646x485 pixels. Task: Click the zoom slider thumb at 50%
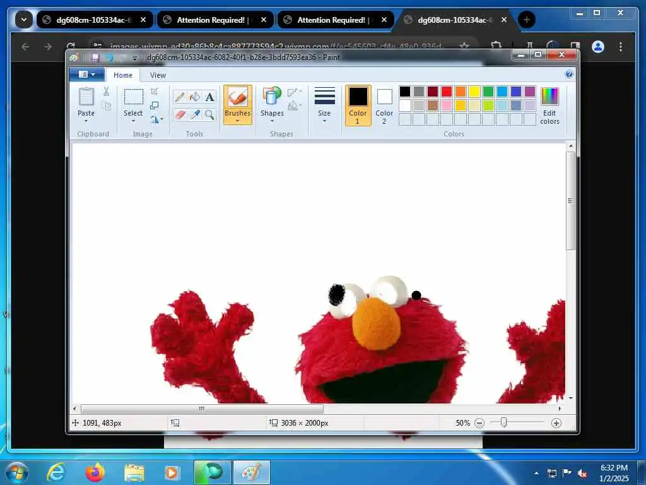(503, 422)
